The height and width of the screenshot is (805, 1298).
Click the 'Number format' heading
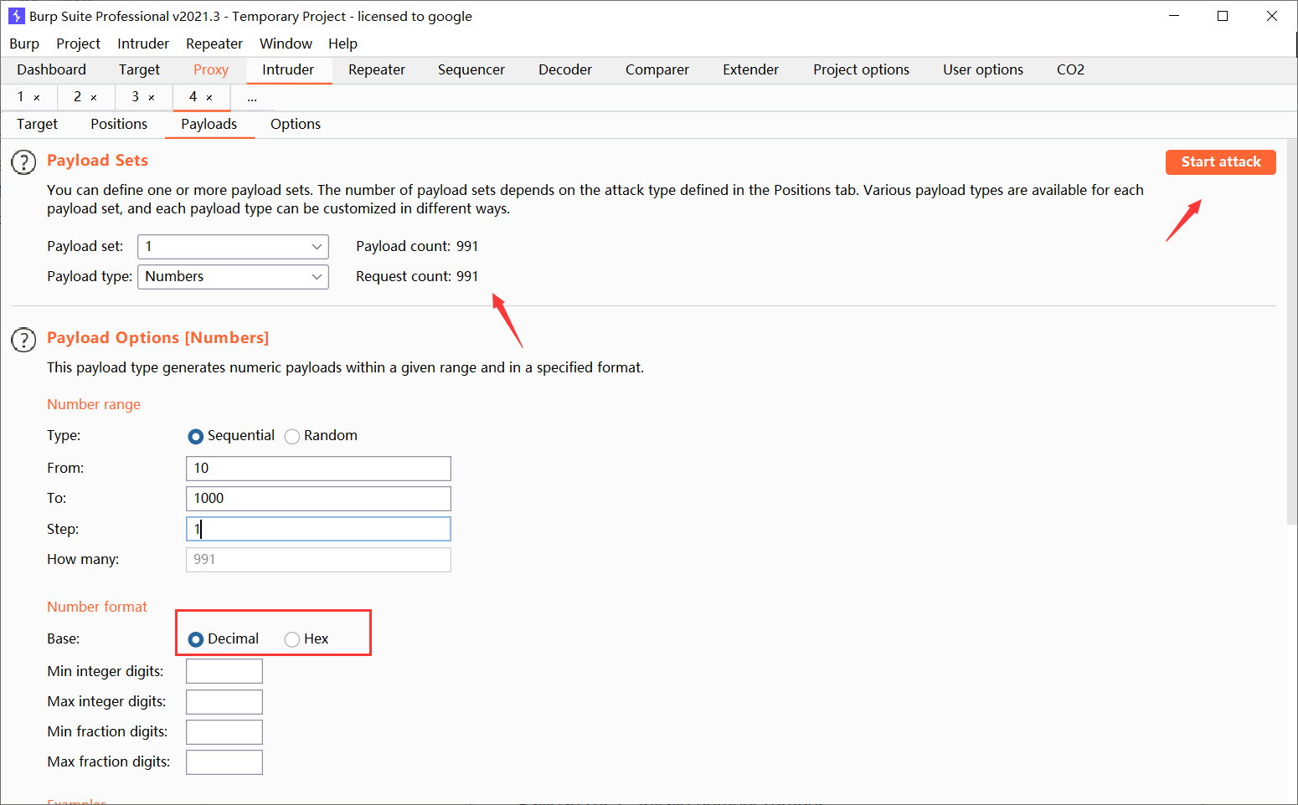pos(97,608)
